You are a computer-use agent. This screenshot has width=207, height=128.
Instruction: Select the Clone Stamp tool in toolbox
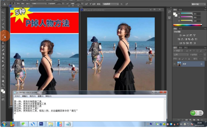pyautogui.click(x=3, y=43)
